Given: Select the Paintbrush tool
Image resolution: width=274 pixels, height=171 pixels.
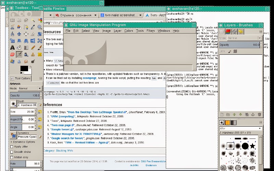Looking at the screenshot, I should 40,48.
